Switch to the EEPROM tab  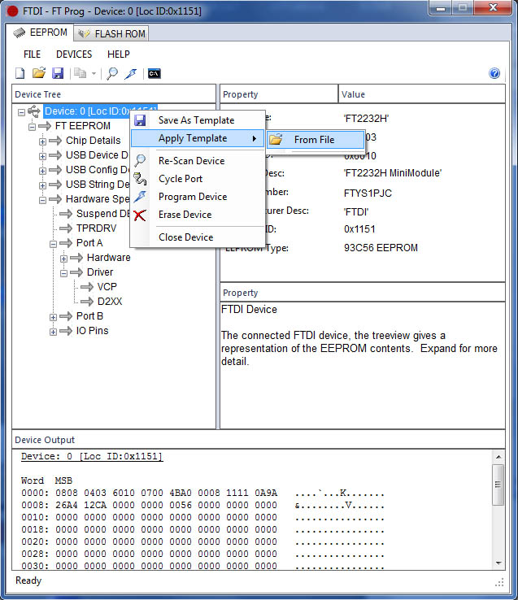pos(41,33)
